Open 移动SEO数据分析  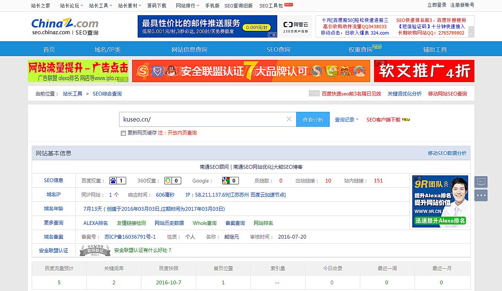click(448, 153)
